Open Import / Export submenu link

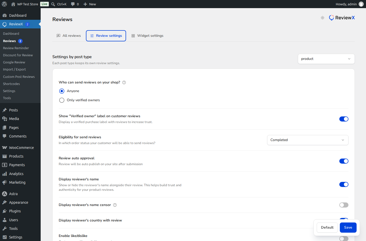click(14, 69)
